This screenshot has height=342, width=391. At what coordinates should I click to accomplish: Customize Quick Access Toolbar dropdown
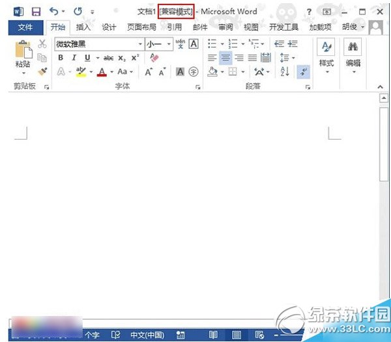coord(93,12)
